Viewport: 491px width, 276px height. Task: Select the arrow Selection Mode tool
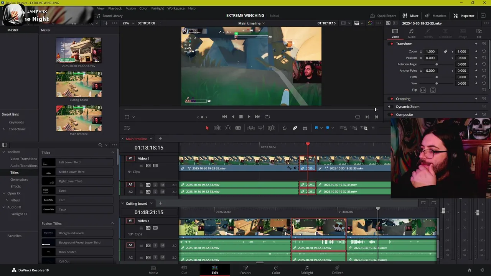pyautogui.click(x=207, y=128)
